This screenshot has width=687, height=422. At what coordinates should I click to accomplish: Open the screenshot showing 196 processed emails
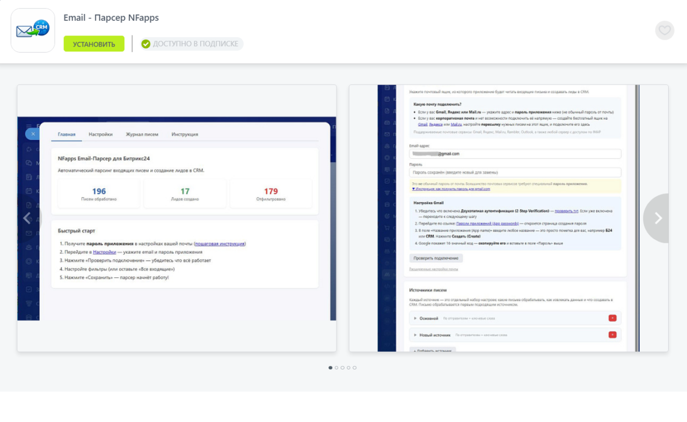click(x=177, y=218)
